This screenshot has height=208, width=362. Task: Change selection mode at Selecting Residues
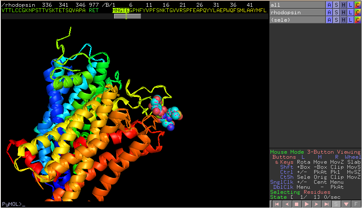pos(300,192)
